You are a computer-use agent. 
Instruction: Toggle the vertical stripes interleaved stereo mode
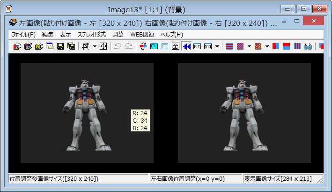point(297,46)
